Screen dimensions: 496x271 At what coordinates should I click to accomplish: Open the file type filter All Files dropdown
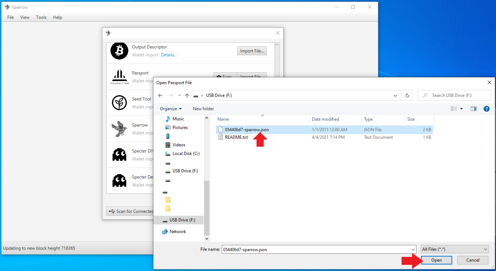click(455, 249)
